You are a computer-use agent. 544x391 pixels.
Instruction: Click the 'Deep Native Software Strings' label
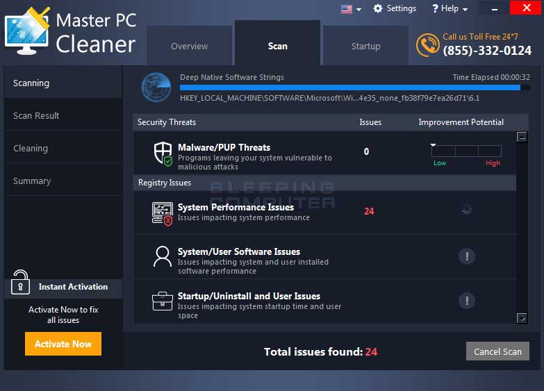pyautogui.click(x=232, y=77)
